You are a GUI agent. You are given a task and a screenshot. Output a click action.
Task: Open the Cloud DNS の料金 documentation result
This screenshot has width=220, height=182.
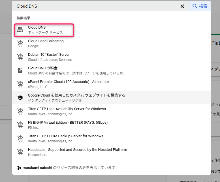pyautogui.click(x=112, y=71)
